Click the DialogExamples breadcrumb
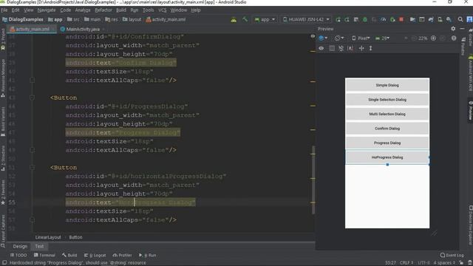The height and width of the screenshot is (266, 473). coord(23,20)
